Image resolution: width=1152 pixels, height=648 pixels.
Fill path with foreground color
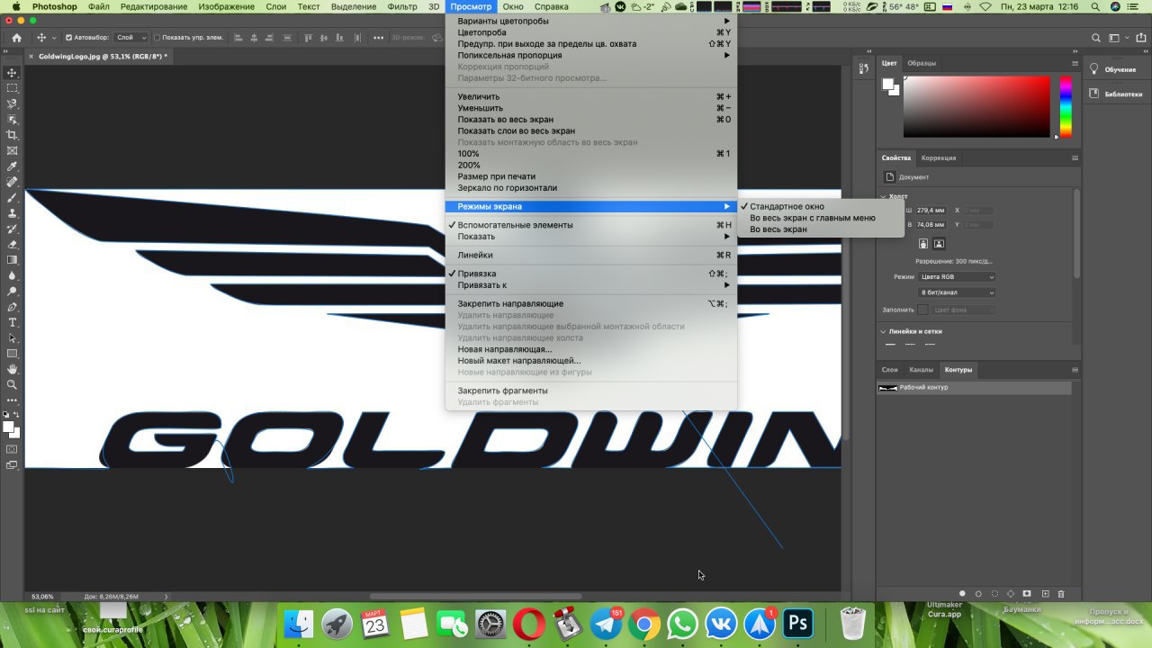[962, 594]
